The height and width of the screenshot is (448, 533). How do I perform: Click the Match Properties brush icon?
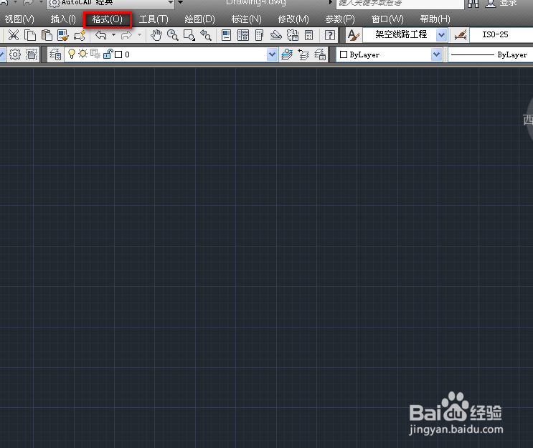[63, 35]
